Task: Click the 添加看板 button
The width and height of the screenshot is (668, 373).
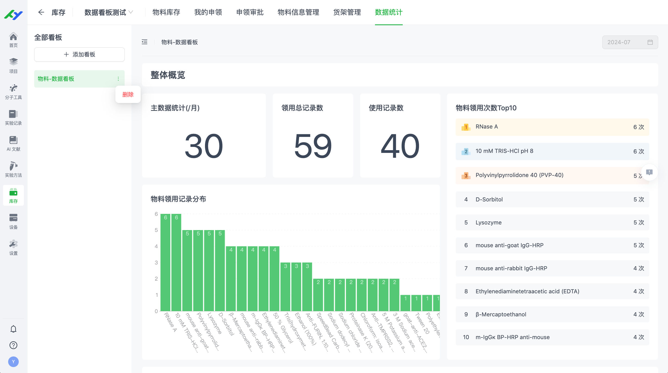Action: (x=79, y=54)
